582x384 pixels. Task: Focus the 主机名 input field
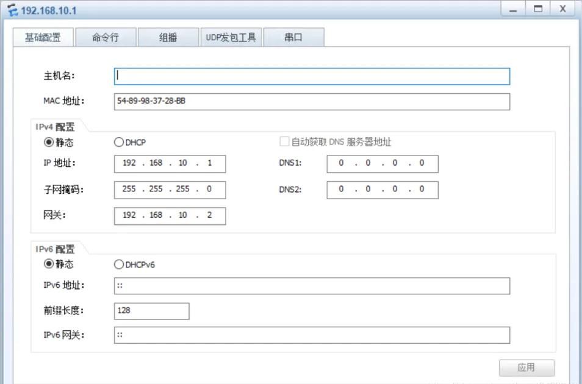[311, 76]
